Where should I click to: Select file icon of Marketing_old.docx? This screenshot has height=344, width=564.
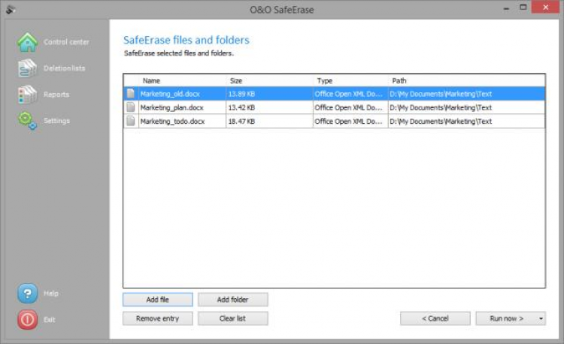[131, 94]
